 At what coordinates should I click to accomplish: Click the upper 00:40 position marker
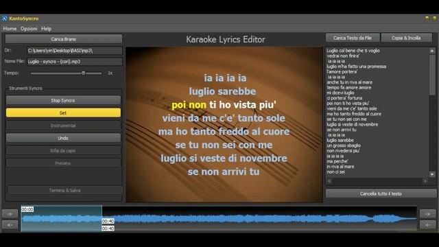(x=108, y=221)
